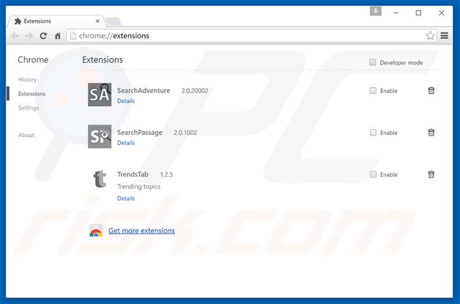The image size is (460, 304).
Task: Click version number 2.0.20002
Action: pos(195,91)
